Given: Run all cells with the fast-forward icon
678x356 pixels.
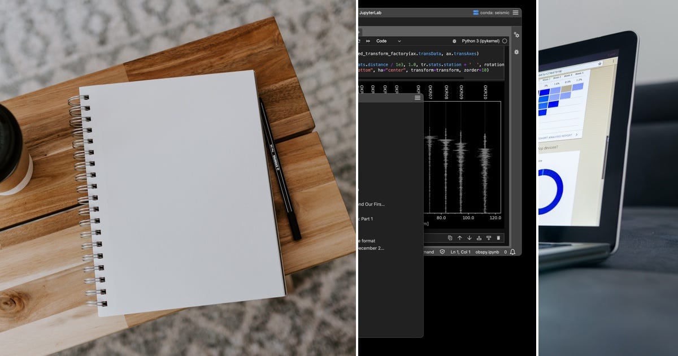Looking at the screenshot, I should click(368, 41).
